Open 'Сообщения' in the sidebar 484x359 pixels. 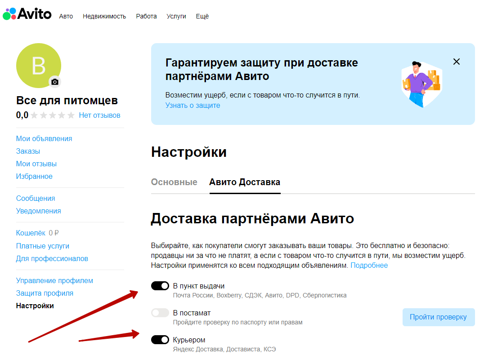pos(36,199)
